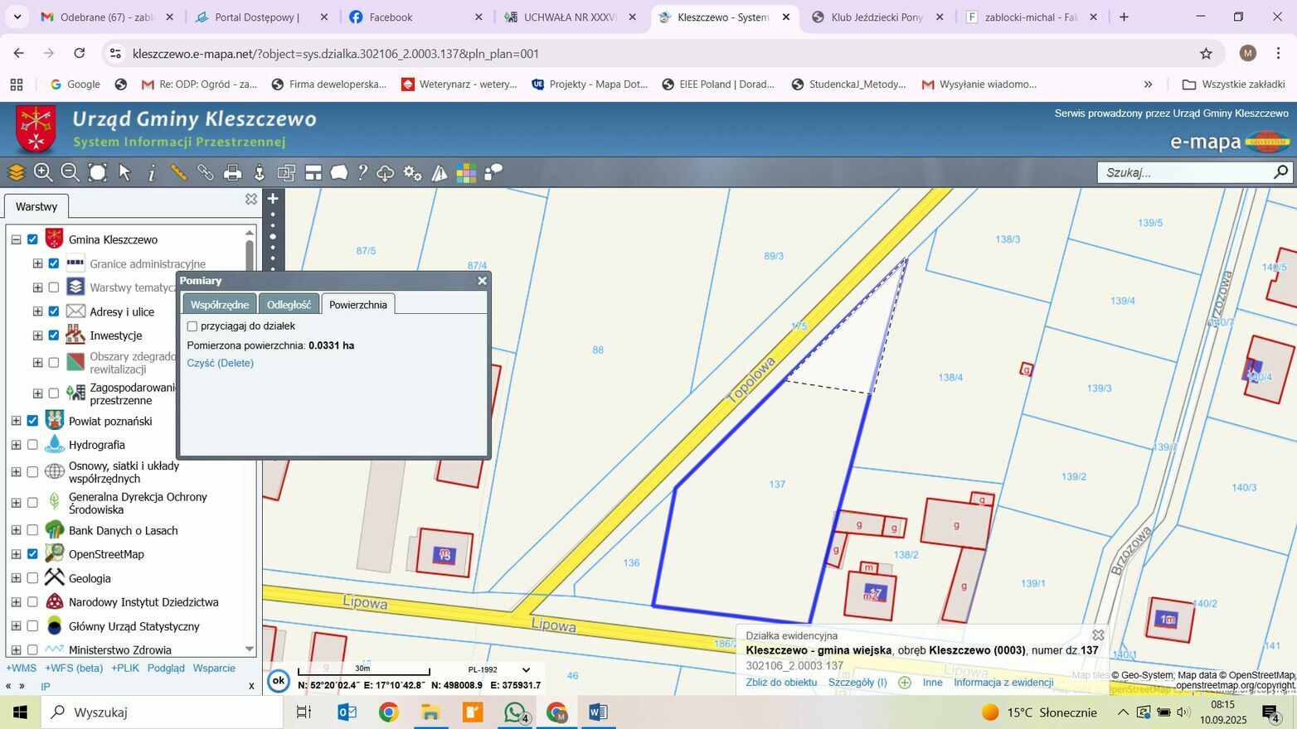Toggle the Inwestycje layer checkbox
The height and width of the screenshot is (729, 1297).
click(x=54, y=336)
